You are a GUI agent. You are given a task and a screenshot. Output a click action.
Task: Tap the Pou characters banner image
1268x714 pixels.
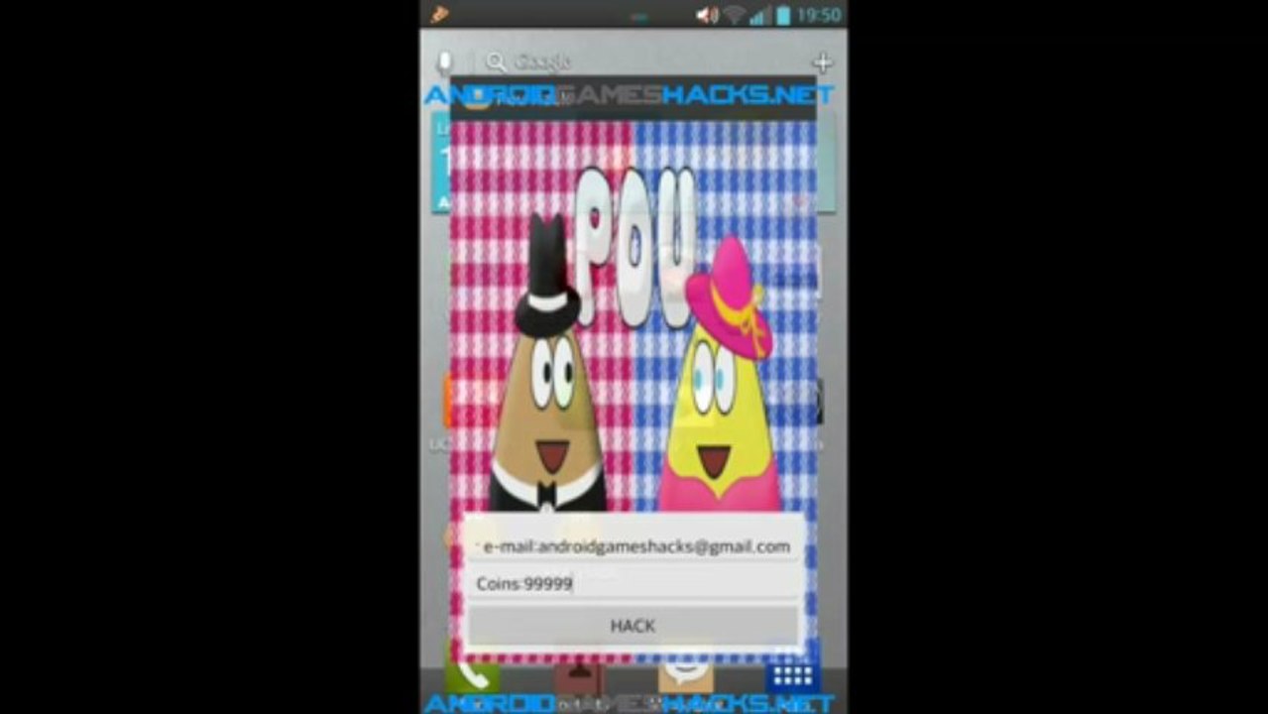point(634,315)
